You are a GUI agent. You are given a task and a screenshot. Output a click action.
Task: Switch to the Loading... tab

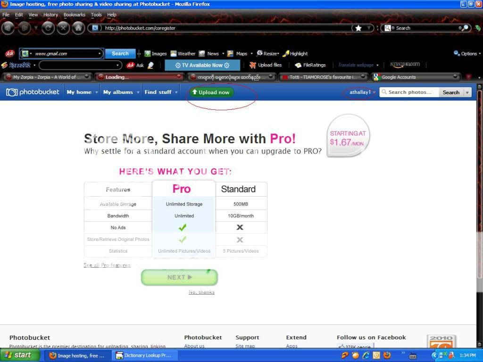point(139,77)
